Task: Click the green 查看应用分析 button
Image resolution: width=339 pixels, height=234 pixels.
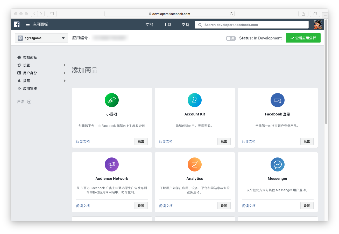Action: pyautogui.click(x=303, y=38)
